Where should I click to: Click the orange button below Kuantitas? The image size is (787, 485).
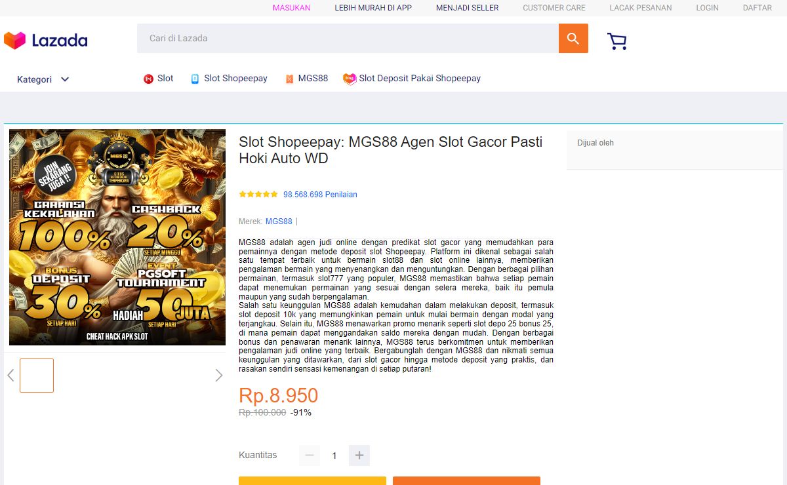coord(466,480)
